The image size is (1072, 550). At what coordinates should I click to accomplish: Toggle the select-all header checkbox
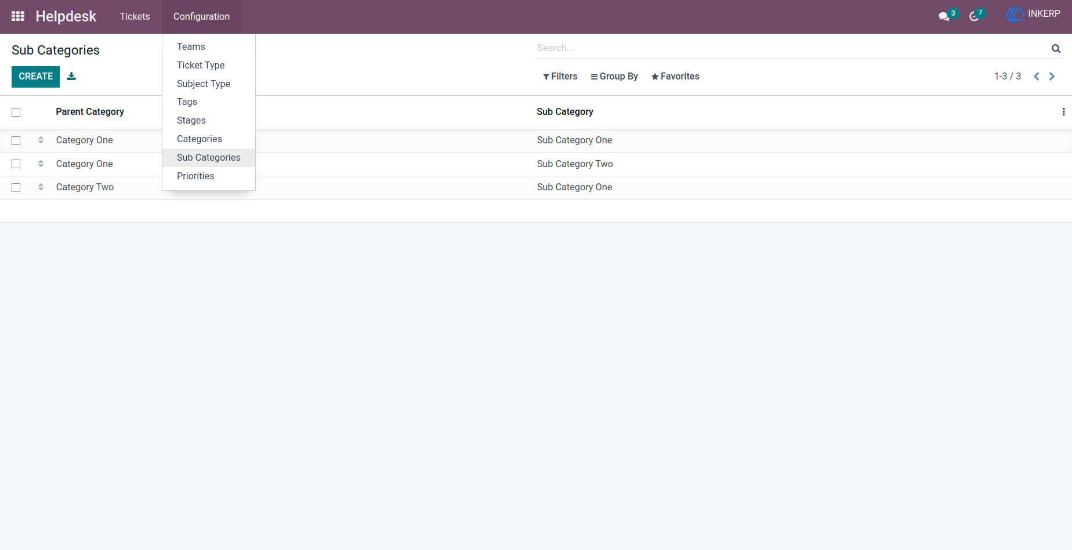pyautogui.click(x=16, y=112)
